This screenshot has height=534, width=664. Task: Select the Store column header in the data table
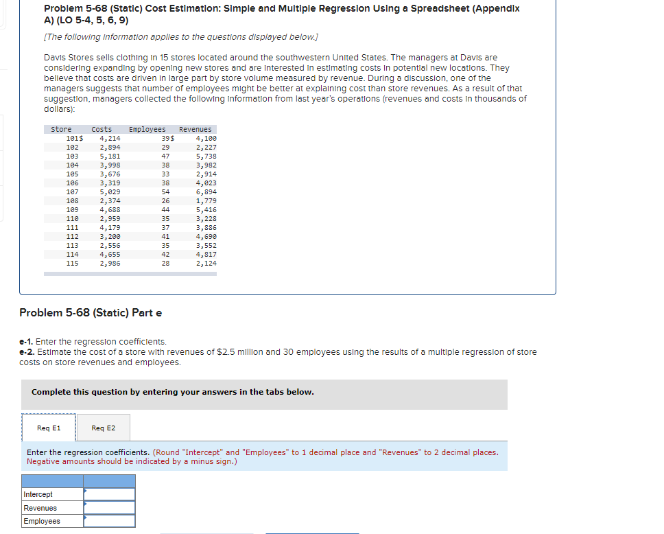(x=61, y=128)
